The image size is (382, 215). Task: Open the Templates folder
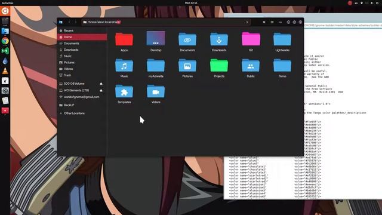point(124,91)
